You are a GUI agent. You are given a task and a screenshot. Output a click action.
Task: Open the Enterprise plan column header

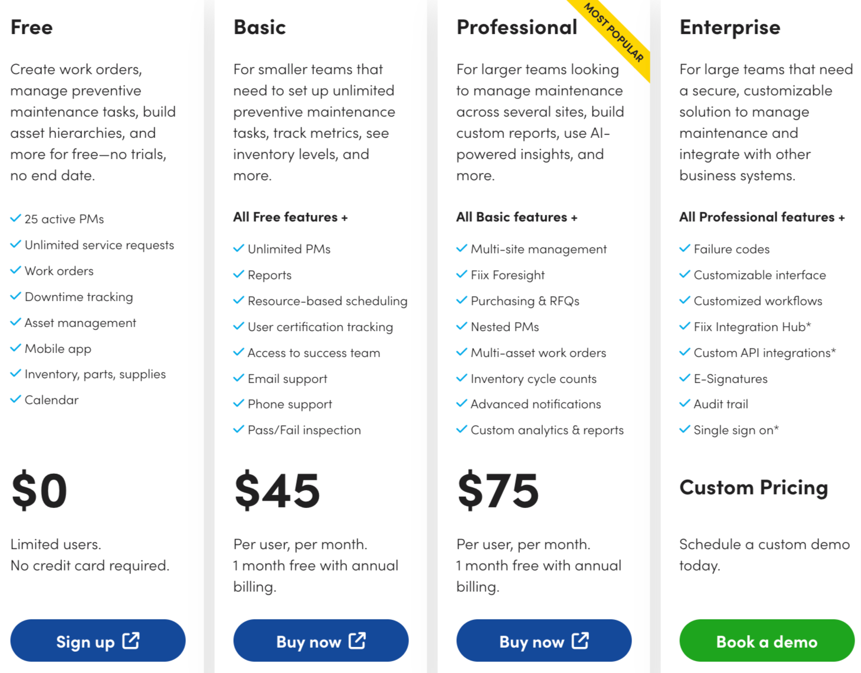[729, 27]
